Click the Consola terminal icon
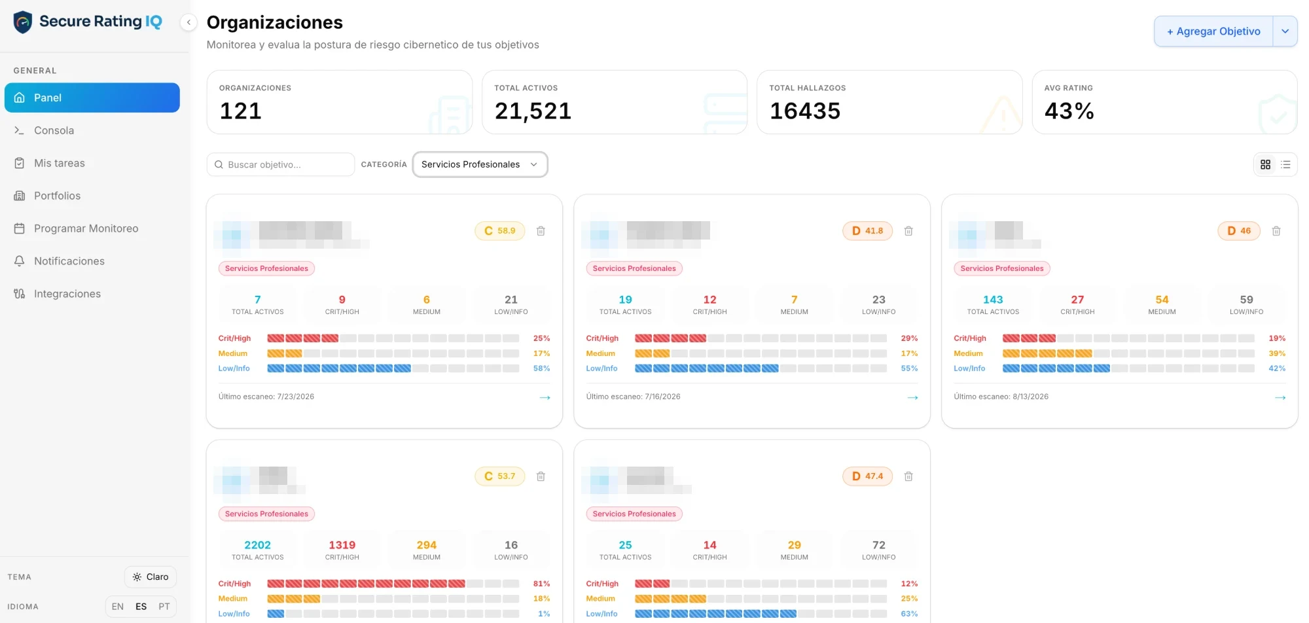1309x623 pixels. tap(20, 130)
